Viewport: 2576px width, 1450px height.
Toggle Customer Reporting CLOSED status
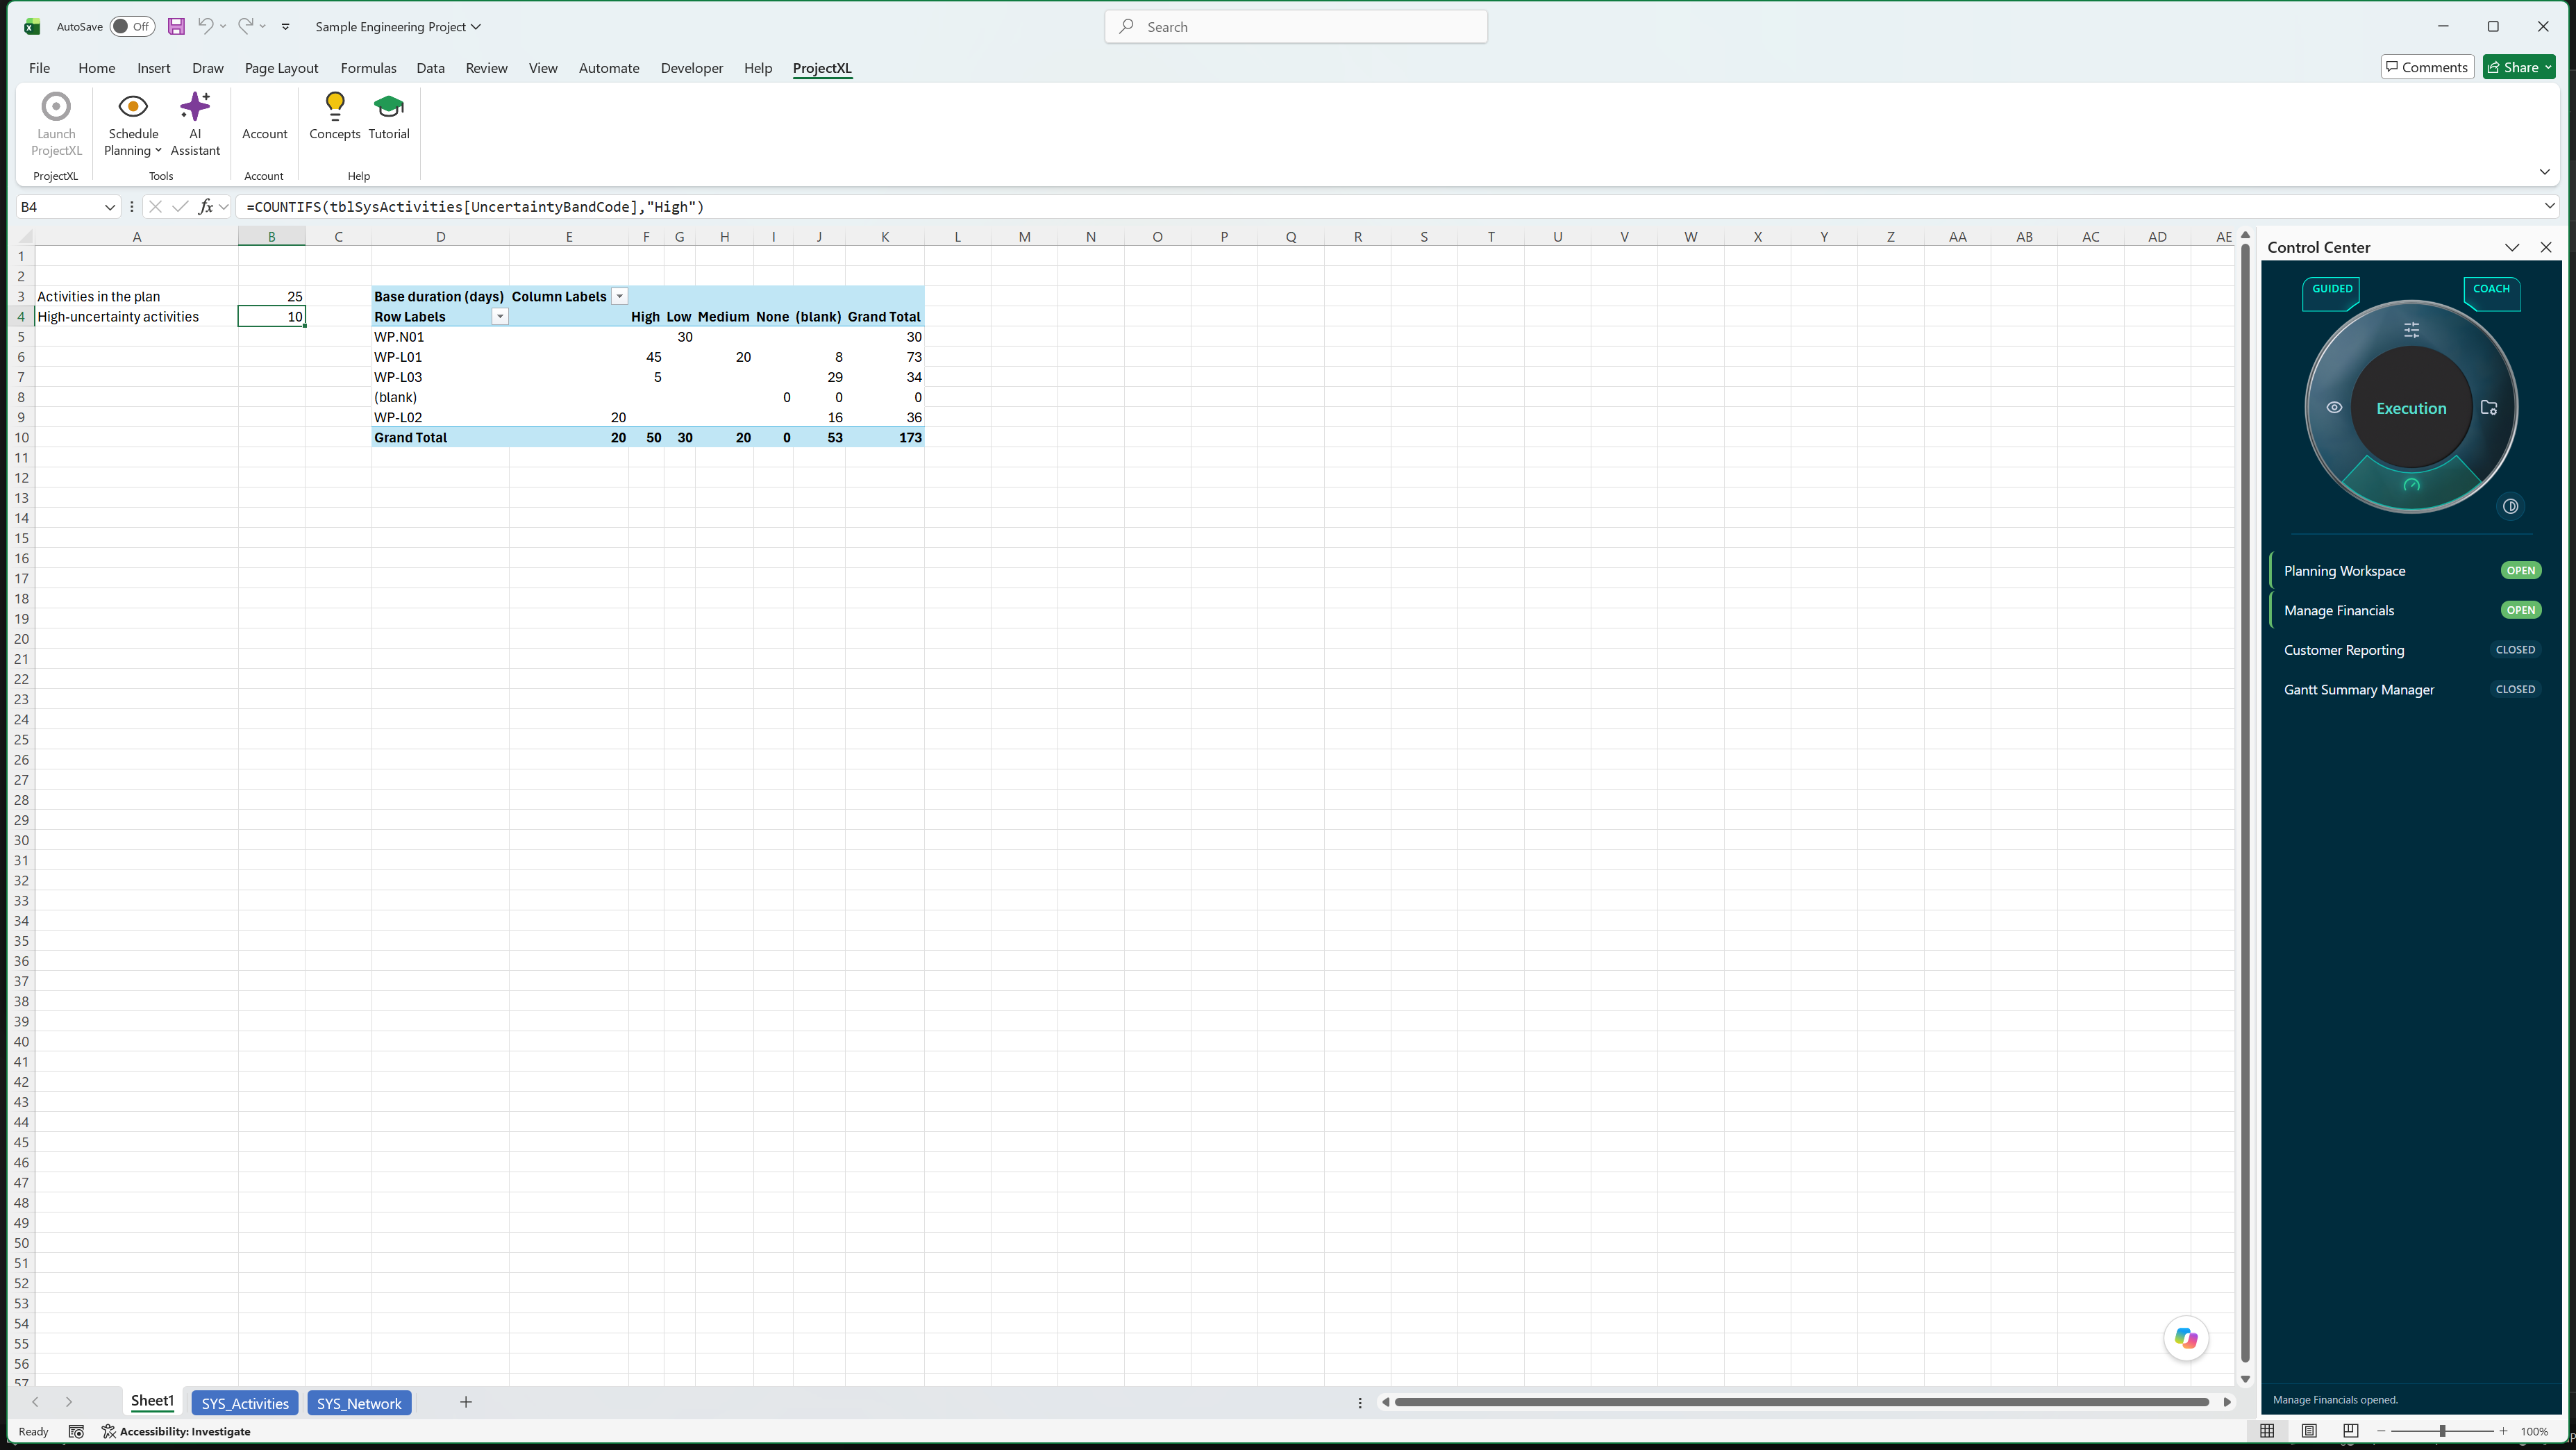coord(2515,650)
